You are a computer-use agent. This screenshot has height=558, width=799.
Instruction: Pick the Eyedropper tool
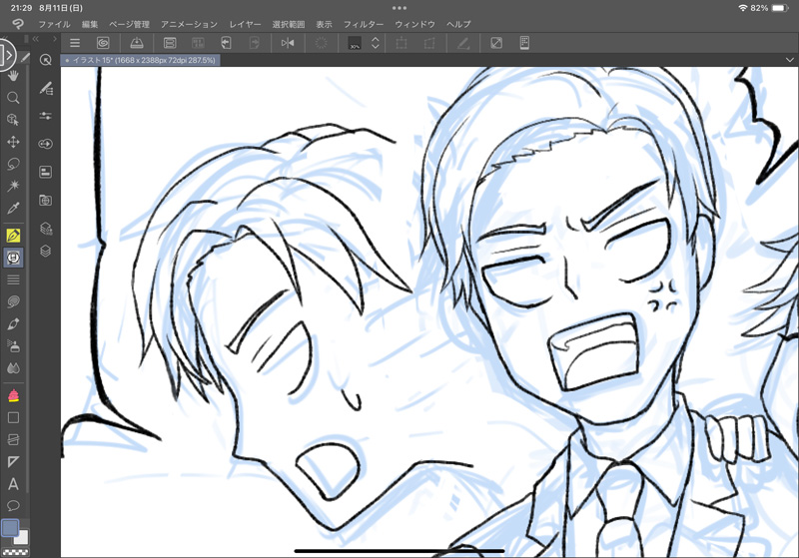tap(14, 209)
